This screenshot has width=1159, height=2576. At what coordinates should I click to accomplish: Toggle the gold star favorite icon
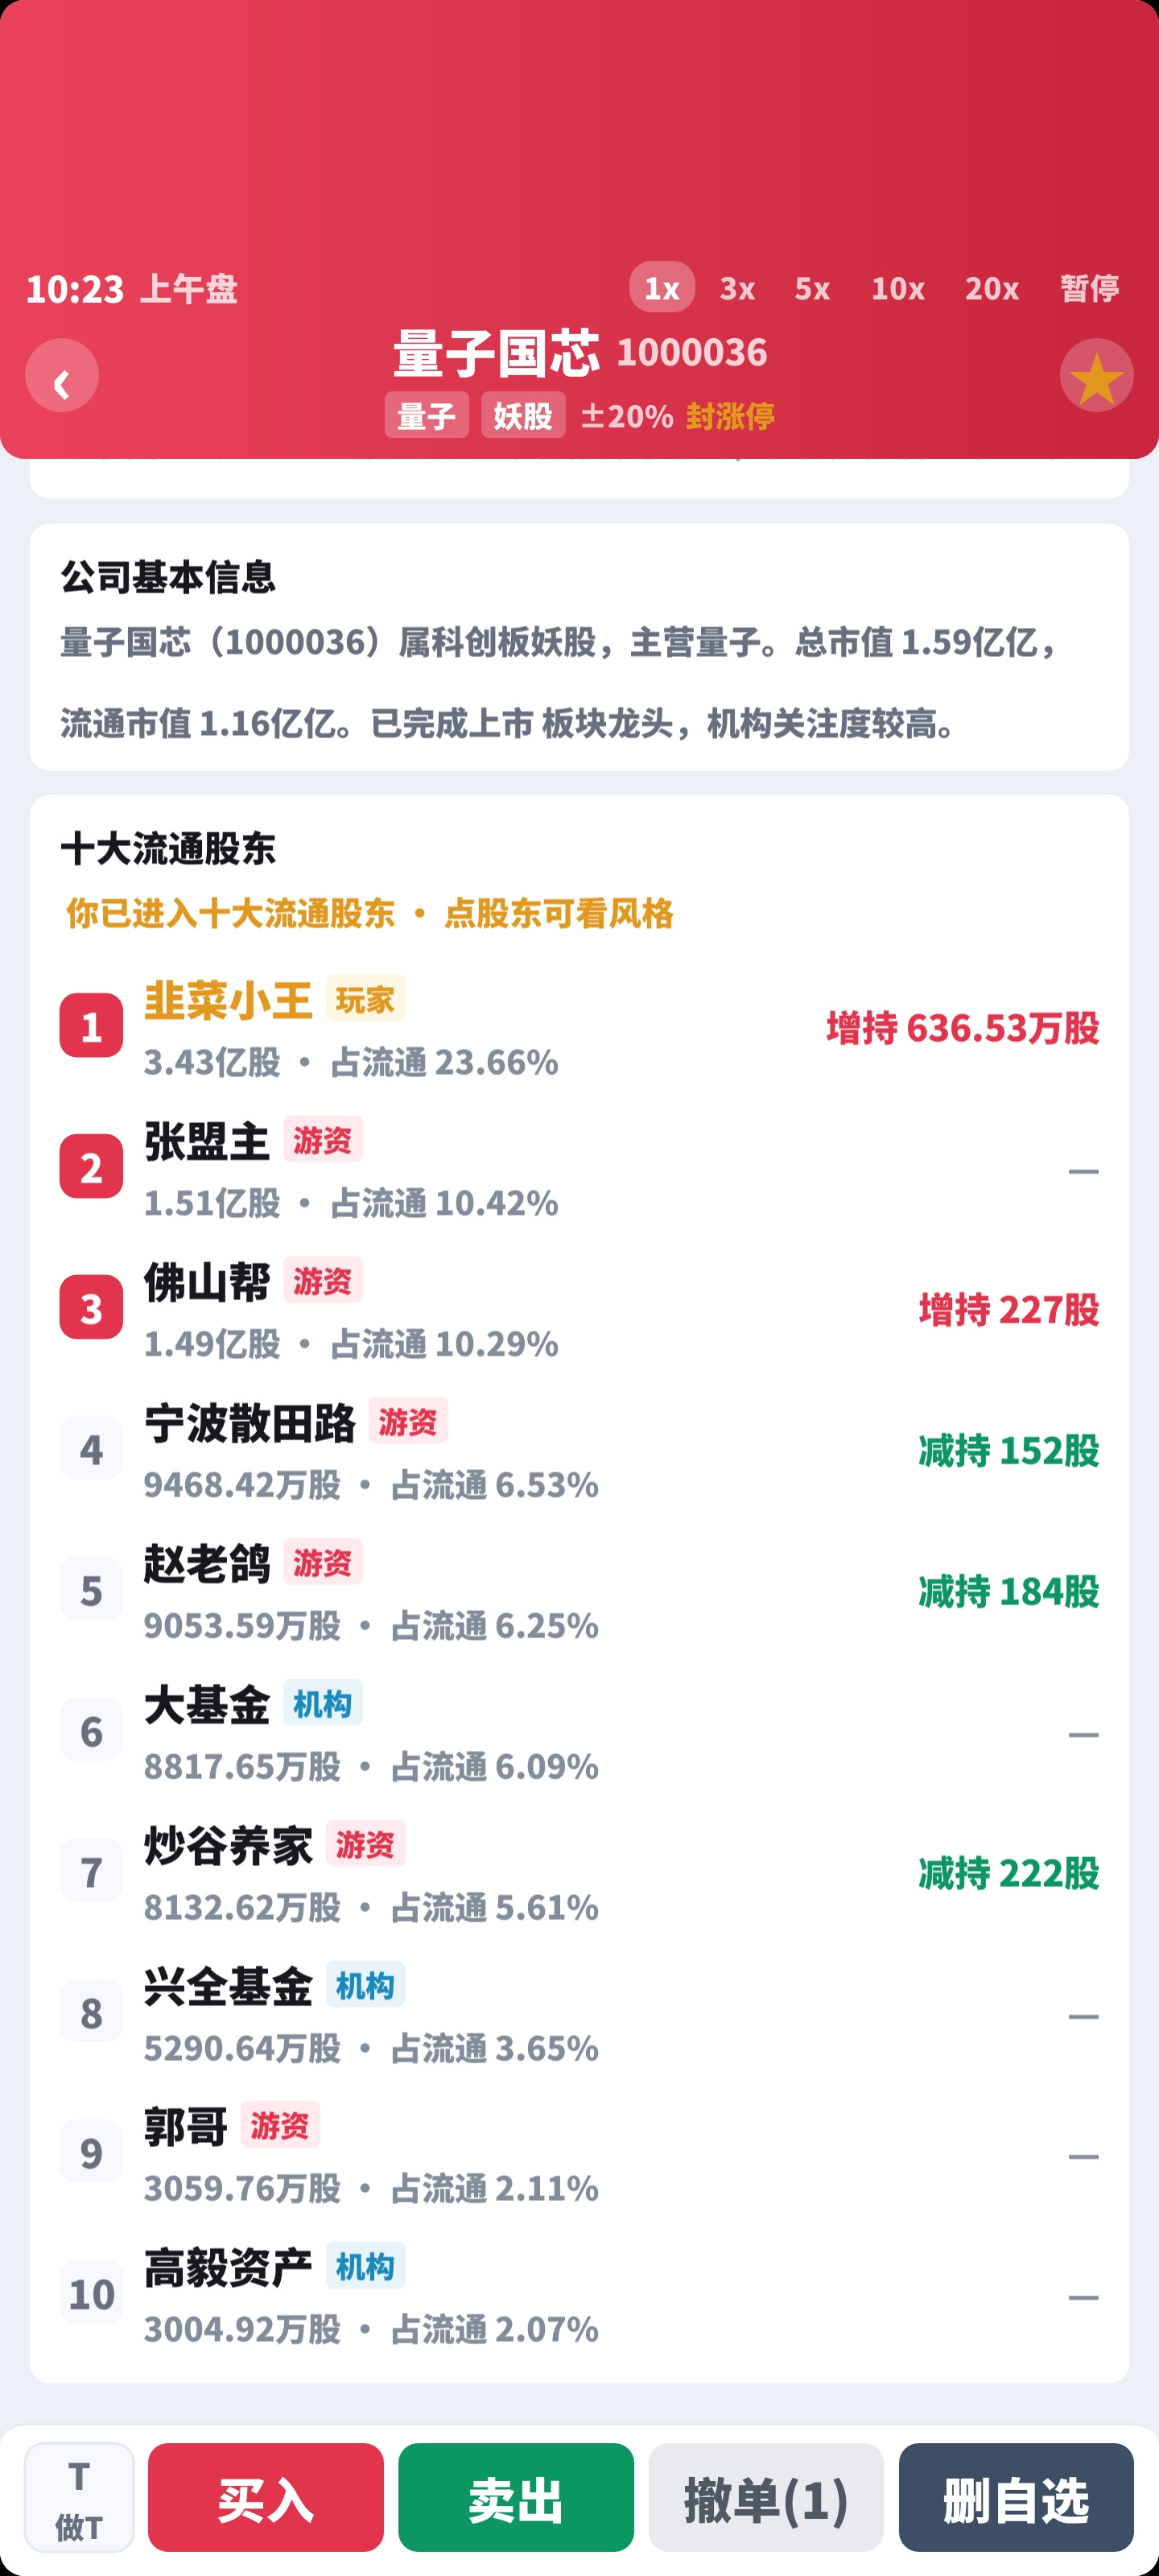coord(1096,376)
